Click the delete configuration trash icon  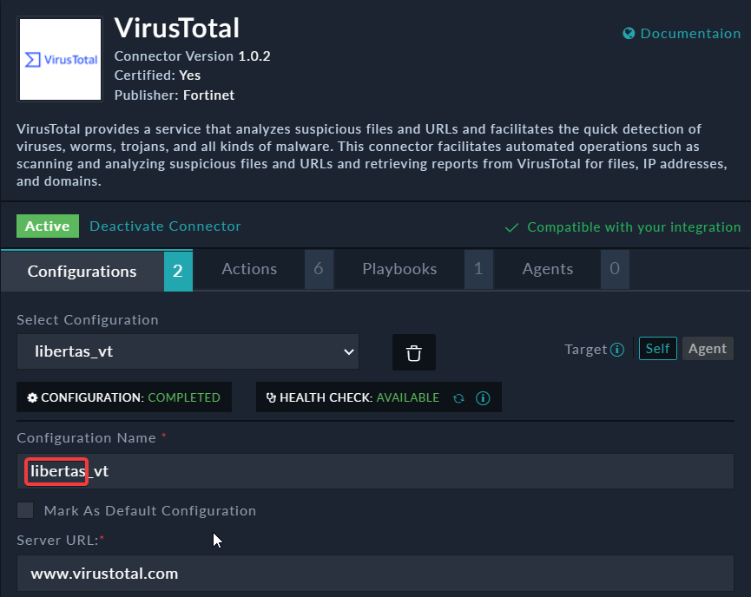414,352
